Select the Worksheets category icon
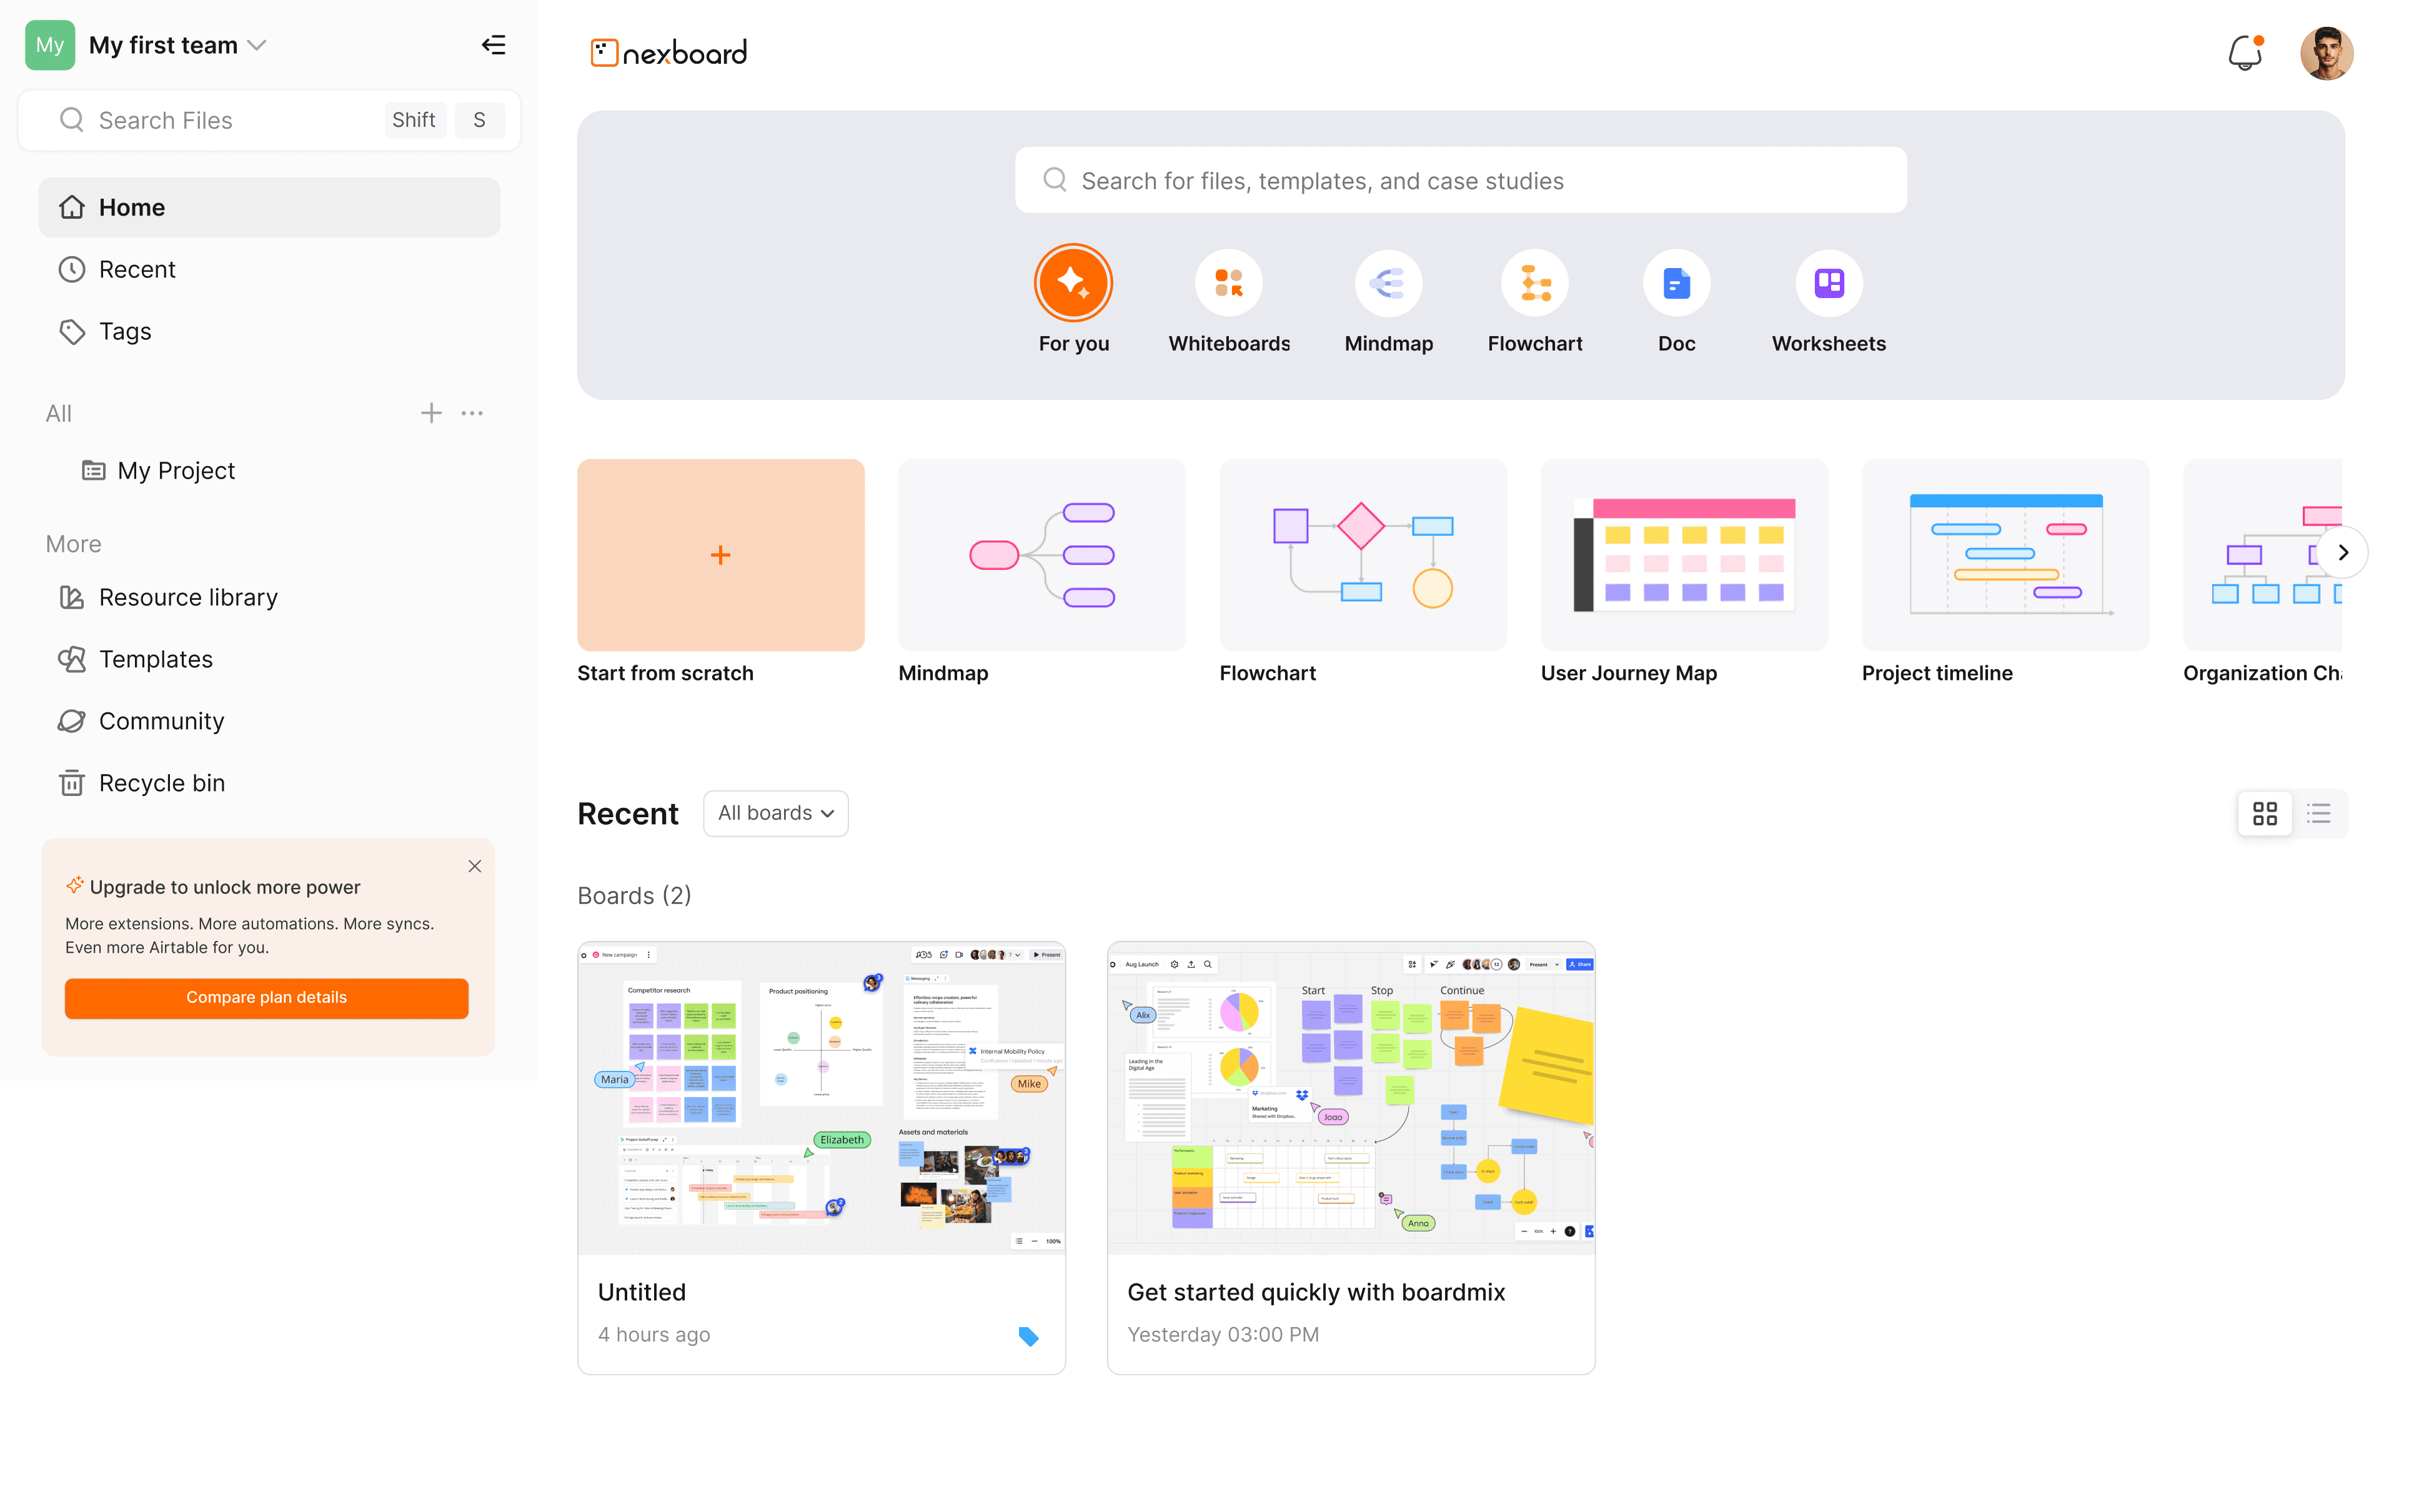 pyautogui.click(x=1828, y=283)
